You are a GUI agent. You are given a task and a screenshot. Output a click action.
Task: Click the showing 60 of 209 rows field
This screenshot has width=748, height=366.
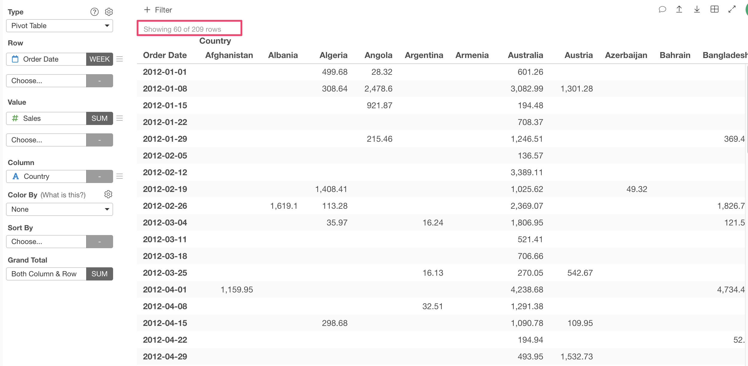click(189, 29)
